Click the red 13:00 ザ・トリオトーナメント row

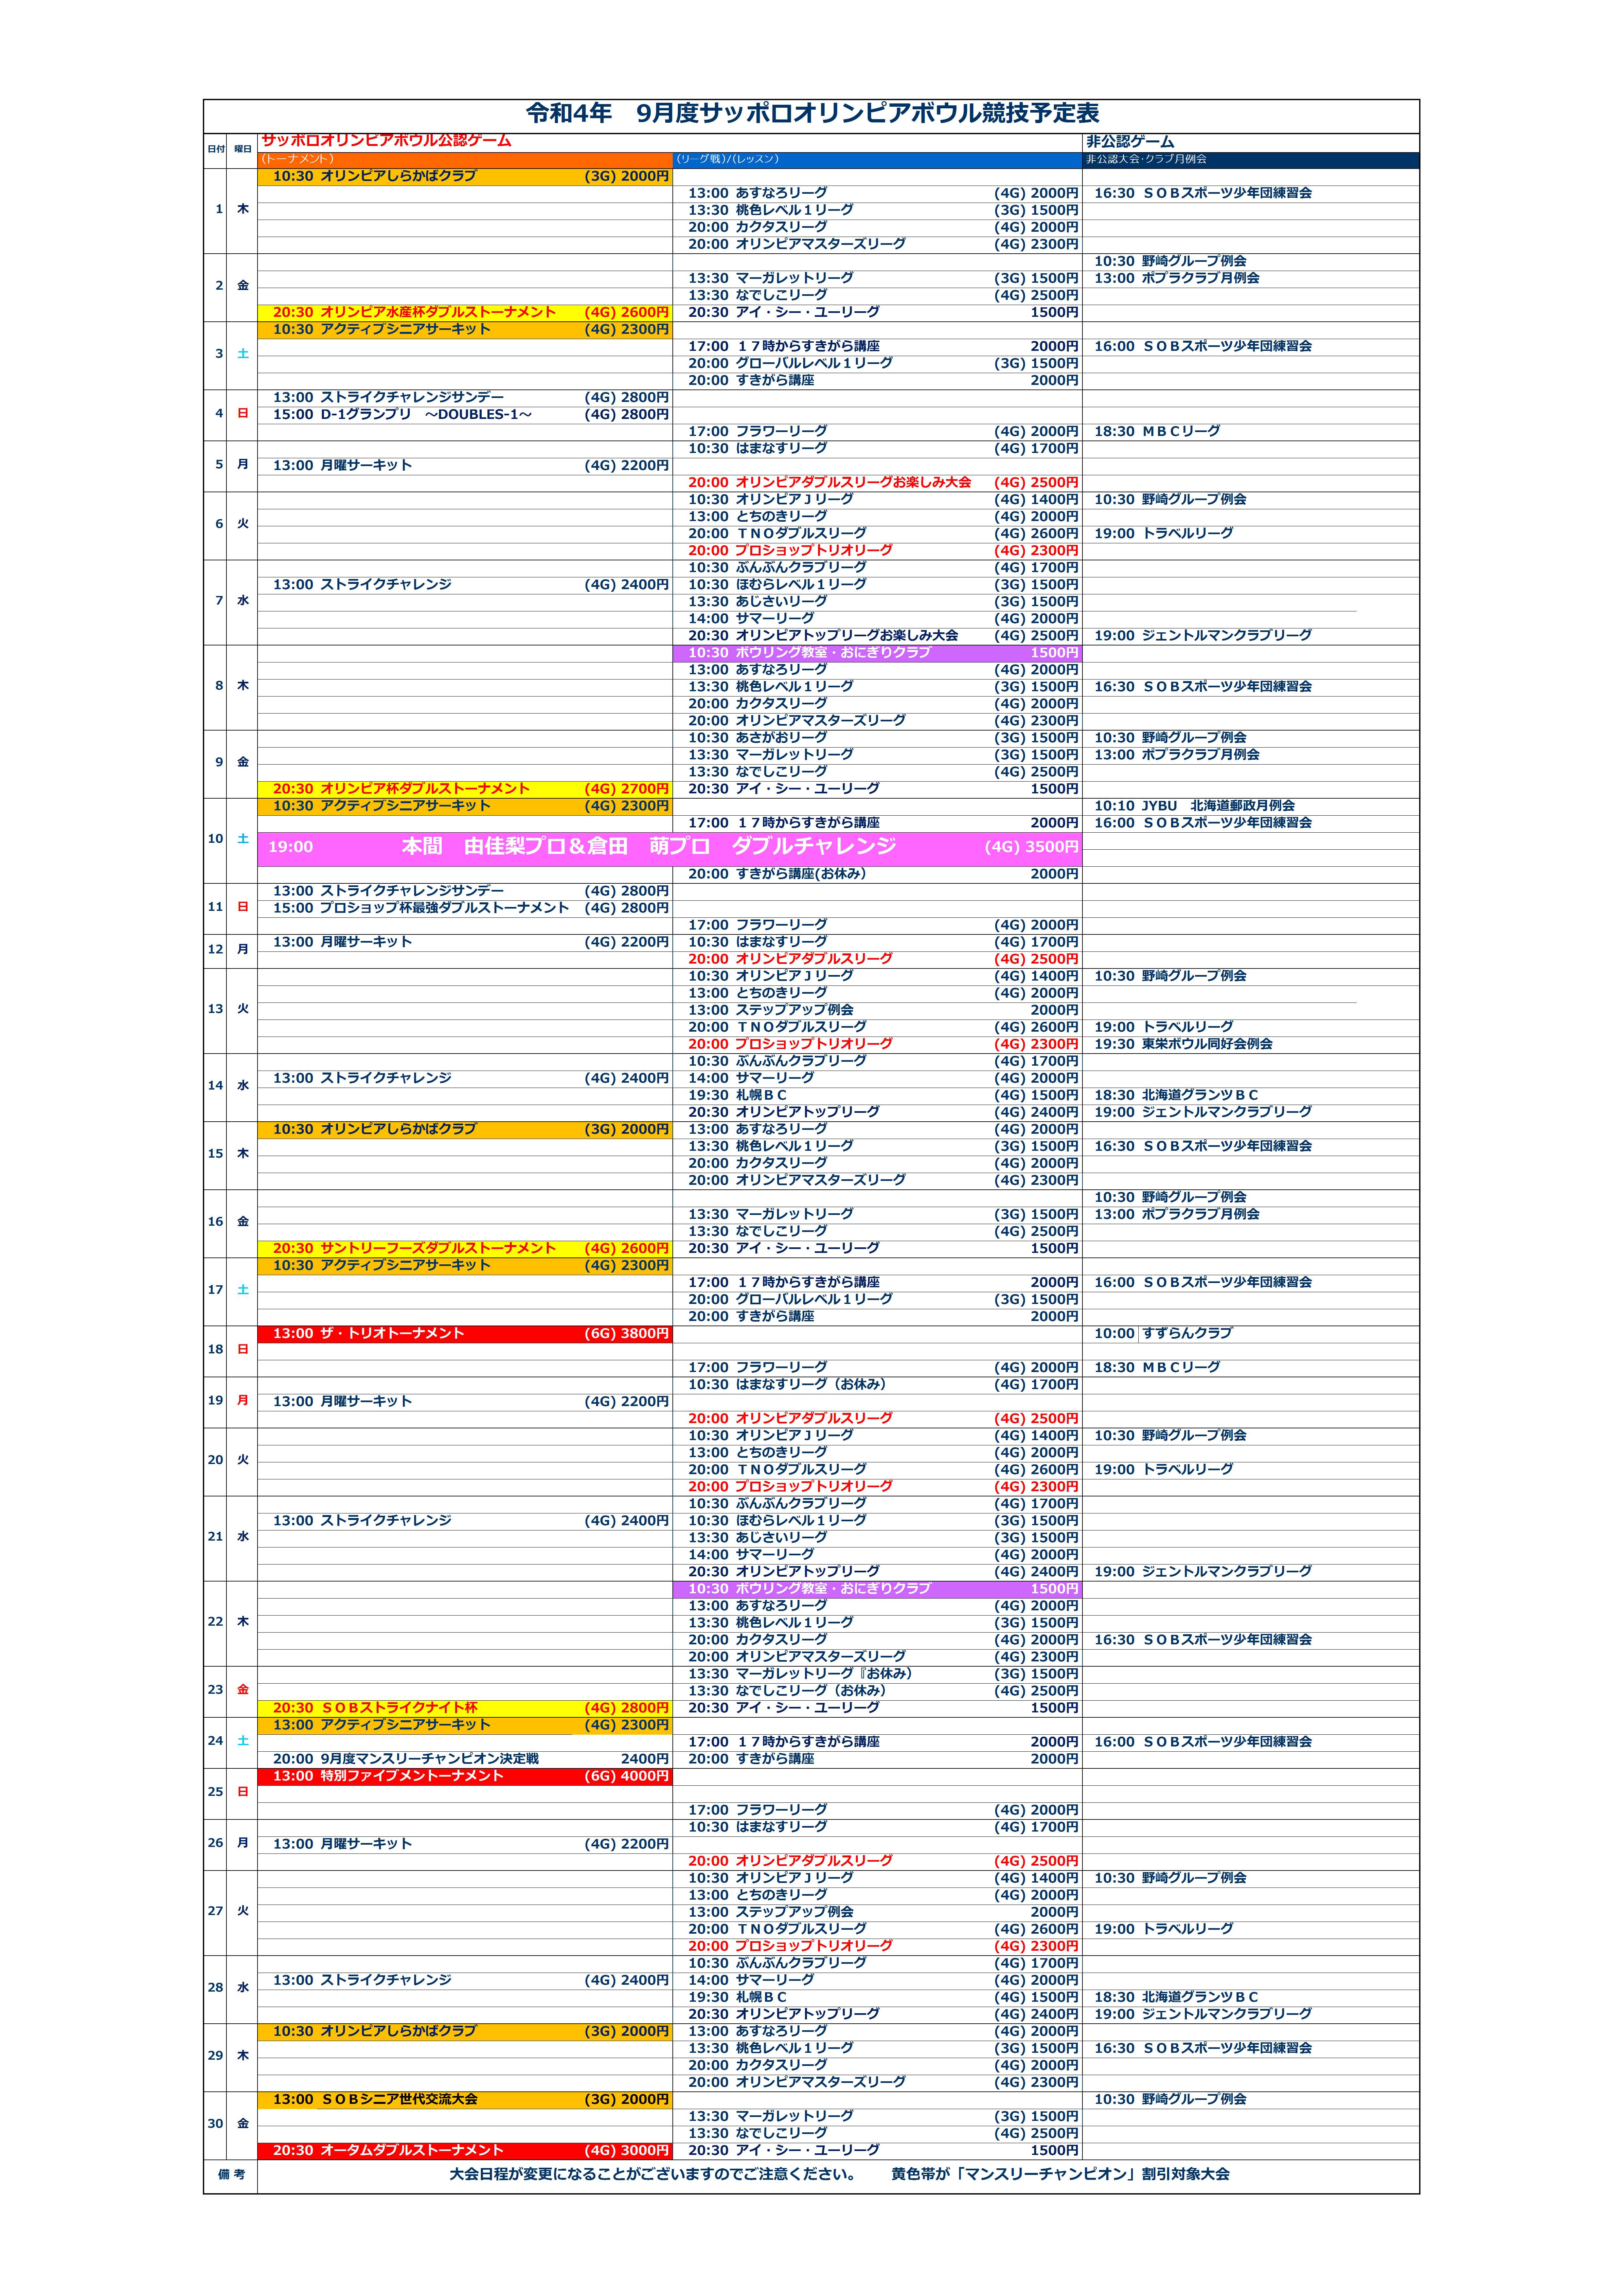(x=465, y=1334)
